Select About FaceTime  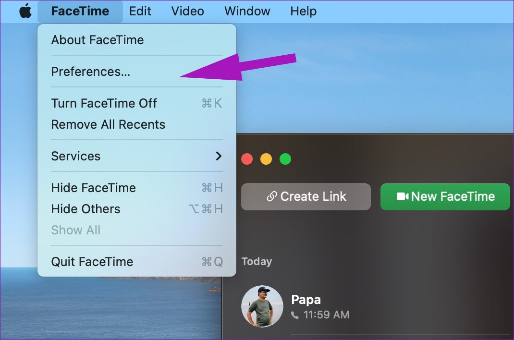tap(98, 40)
